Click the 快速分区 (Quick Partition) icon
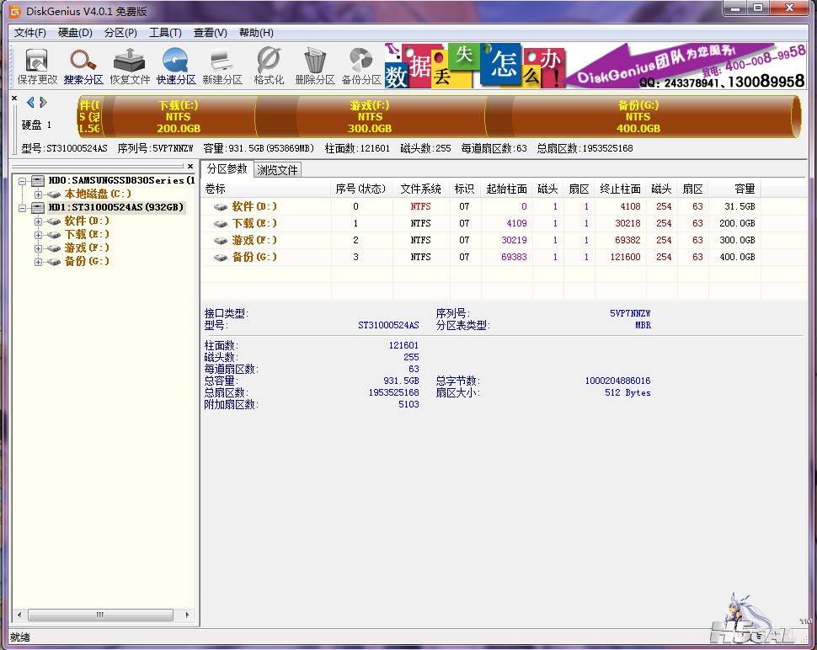Viewport: 817px width, 650px height. 175,67
